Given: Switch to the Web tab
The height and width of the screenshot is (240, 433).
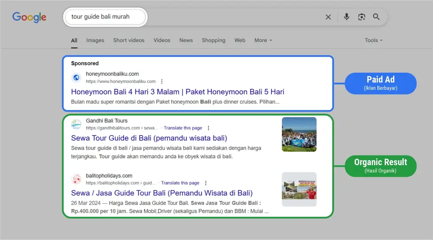Looking at the screenshot, I should [240, 41].
